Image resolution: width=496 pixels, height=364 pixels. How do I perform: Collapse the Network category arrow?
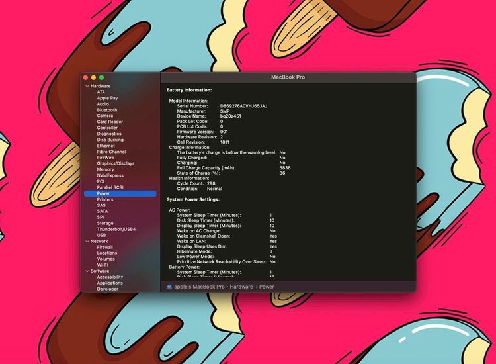point(87,241)
